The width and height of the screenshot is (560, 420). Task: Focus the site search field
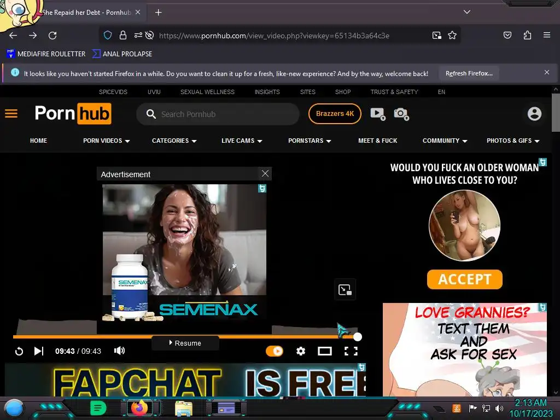[218, 114]
